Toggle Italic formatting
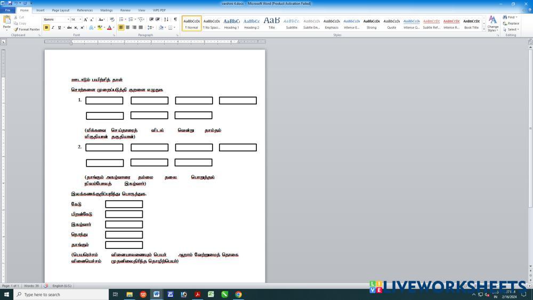The height and width of the screenshot is (300, 533). click(52, 27)
